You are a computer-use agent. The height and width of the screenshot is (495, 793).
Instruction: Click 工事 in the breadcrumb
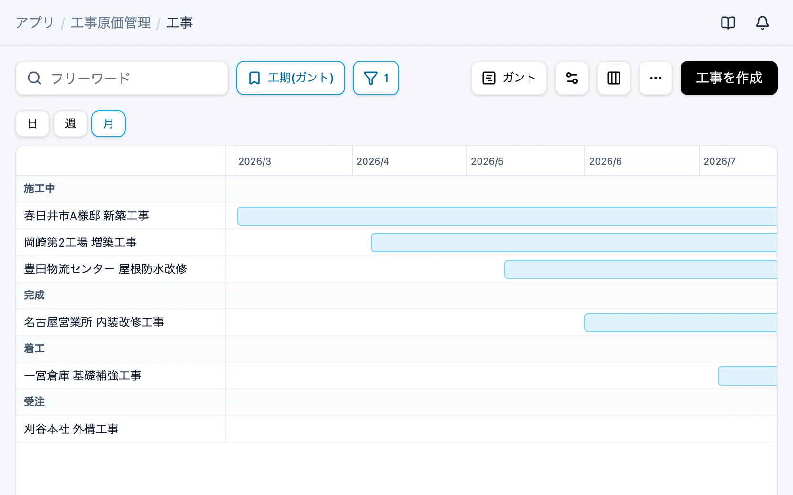[179, 22]
